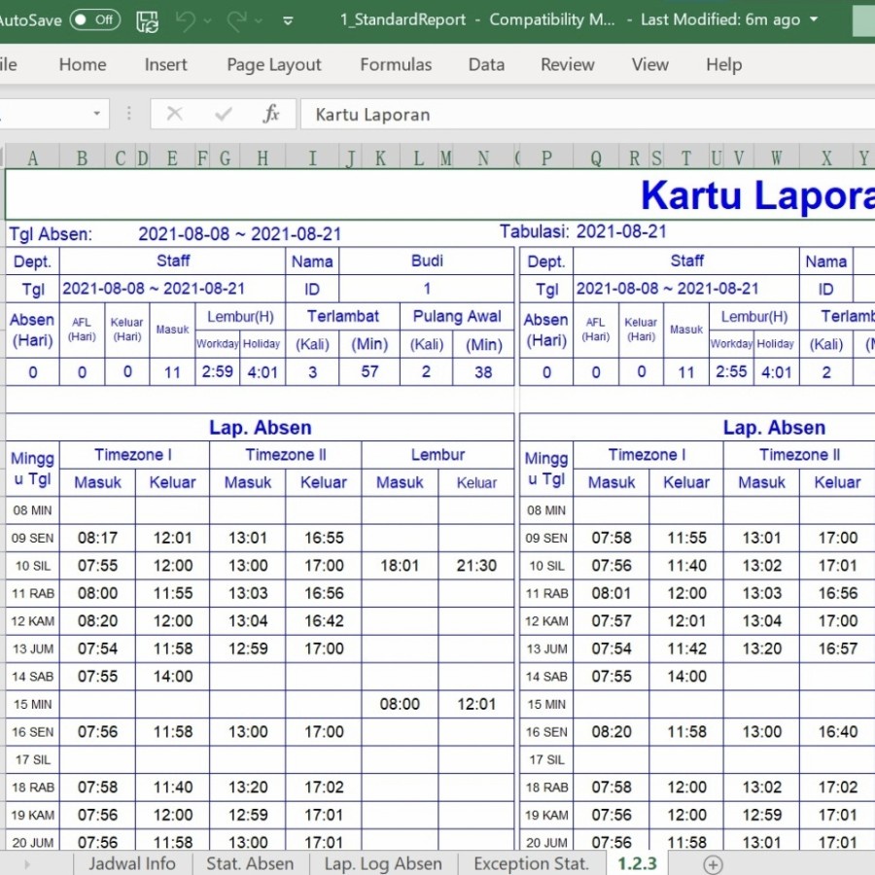This screenshot has width=875, height=875.
Task: Click the Save icon in title bar
Action: pos(147,20)
